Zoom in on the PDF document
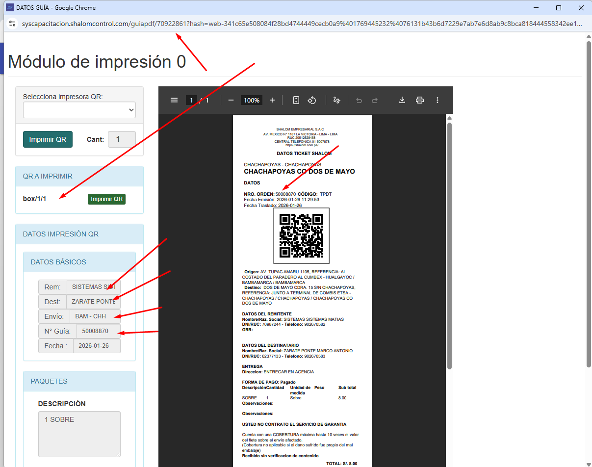 272,100
